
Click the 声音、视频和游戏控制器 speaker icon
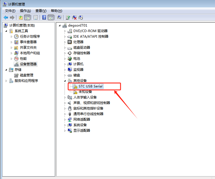(x=70, y=103)
